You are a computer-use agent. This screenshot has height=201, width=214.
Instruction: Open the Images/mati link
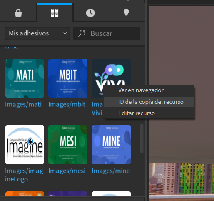(23, 104)
